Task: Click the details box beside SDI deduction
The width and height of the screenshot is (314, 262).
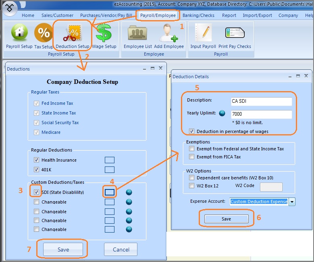Action: tap(110, 192)
